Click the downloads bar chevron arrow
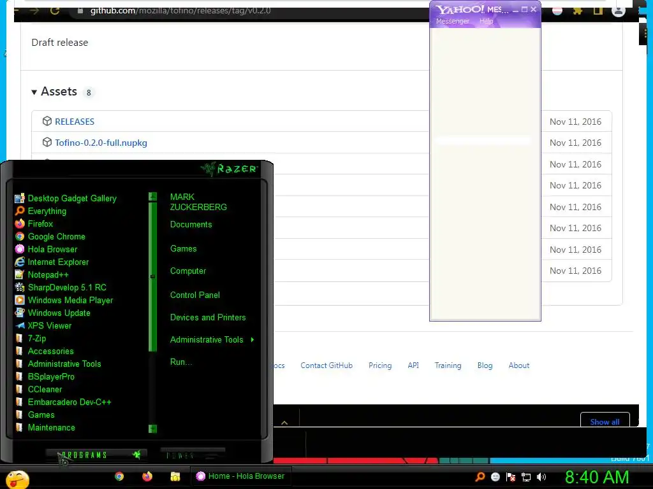 (284, 423)
